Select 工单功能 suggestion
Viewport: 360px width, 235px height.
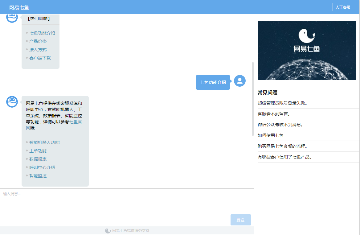(38, 151)
